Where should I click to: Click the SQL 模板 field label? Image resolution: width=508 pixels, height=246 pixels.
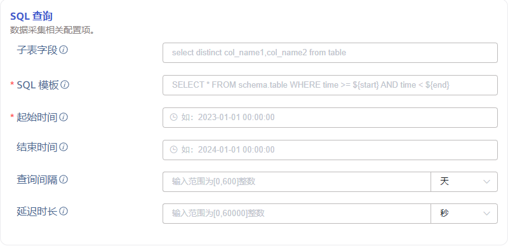coord(37,85)
